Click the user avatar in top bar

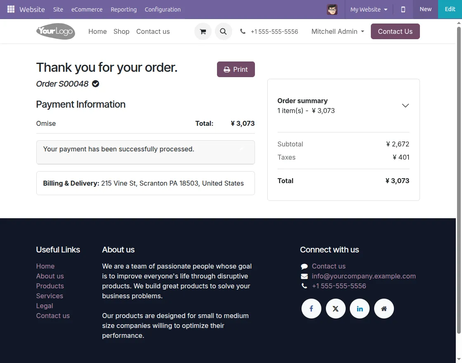point(332,9)
